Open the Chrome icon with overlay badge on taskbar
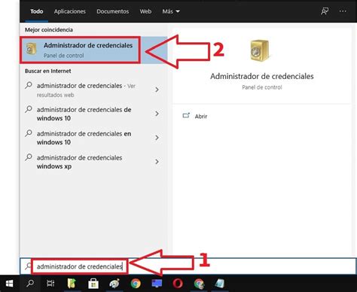357x292 pixels. 200,284
